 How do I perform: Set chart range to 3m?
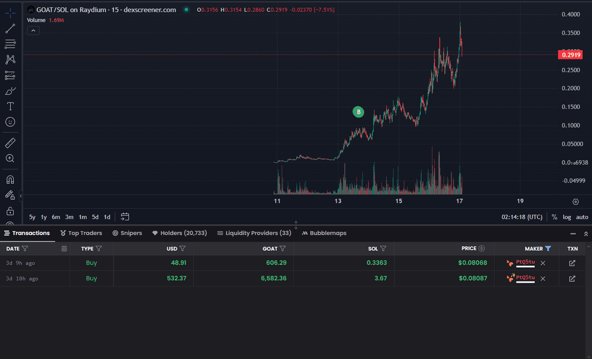click(69, 217)
